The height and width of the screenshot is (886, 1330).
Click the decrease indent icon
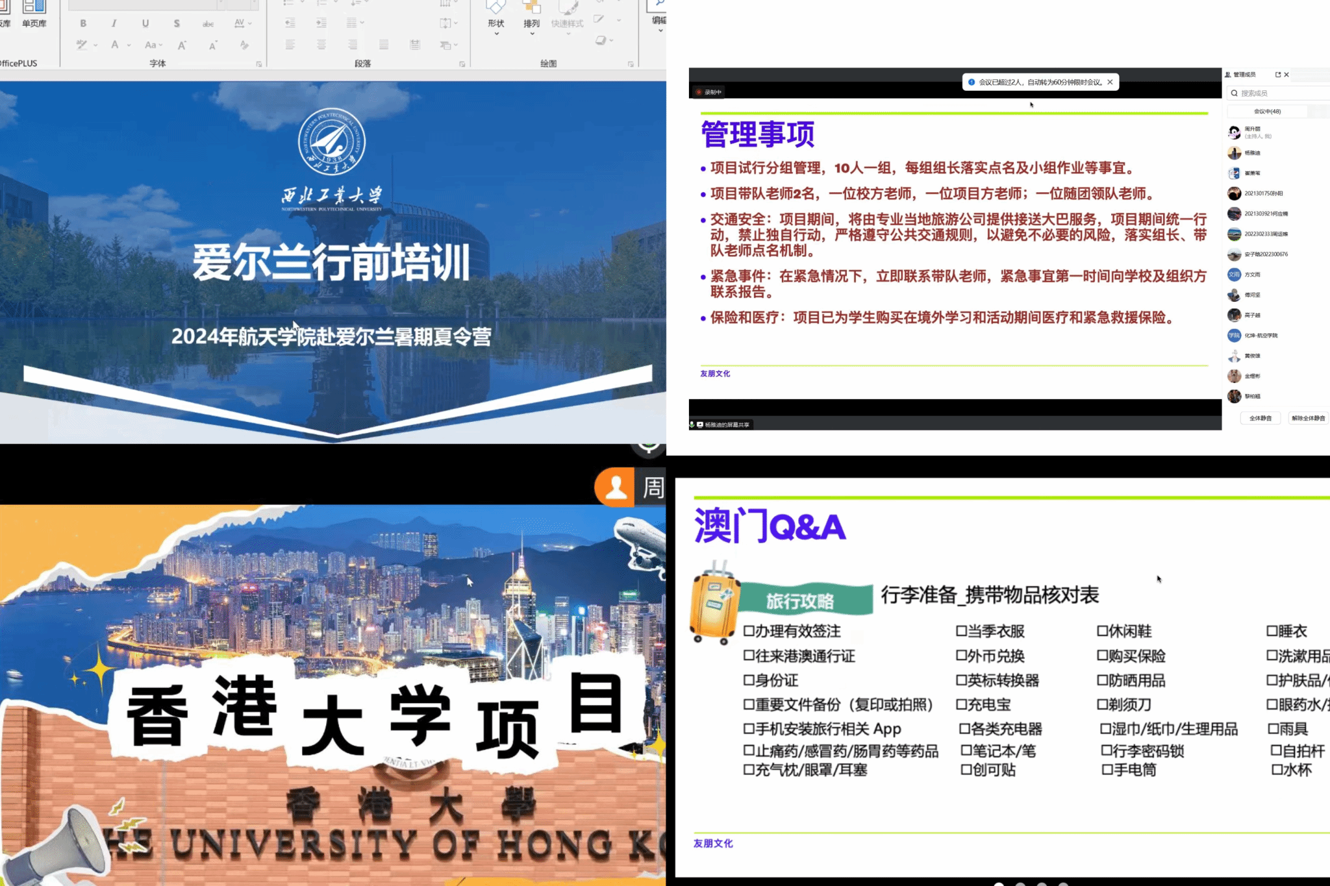tap(290, 23)
